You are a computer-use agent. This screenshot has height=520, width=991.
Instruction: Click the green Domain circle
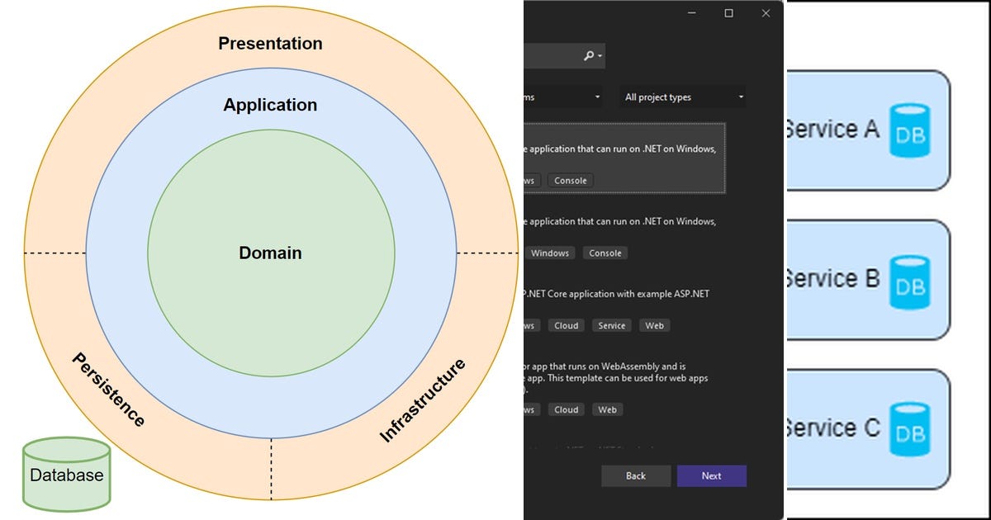click(x=271, y=253)
